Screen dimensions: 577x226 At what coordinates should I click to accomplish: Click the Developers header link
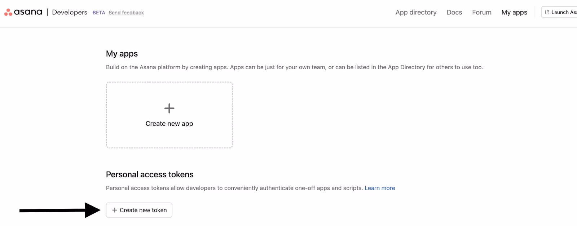click(x=70, y=12)
